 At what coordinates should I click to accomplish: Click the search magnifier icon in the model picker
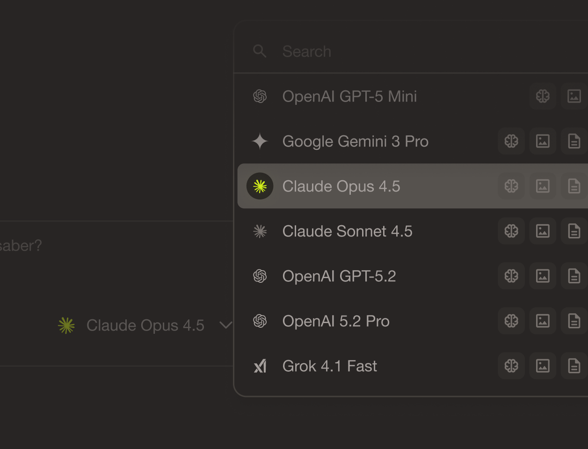[260, 52]
